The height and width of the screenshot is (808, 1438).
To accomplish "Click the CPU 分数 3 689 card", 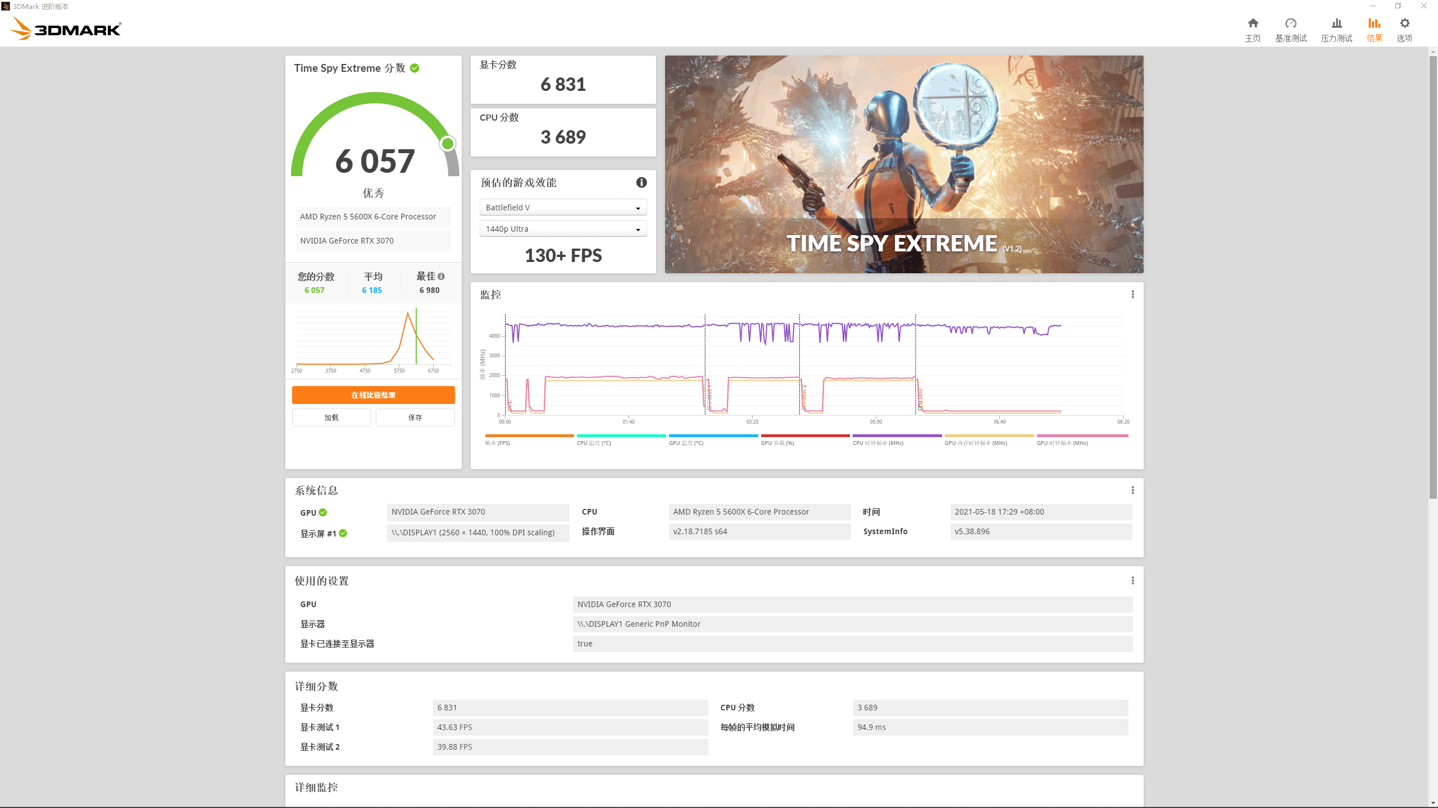I will click(x=563, y=132).
